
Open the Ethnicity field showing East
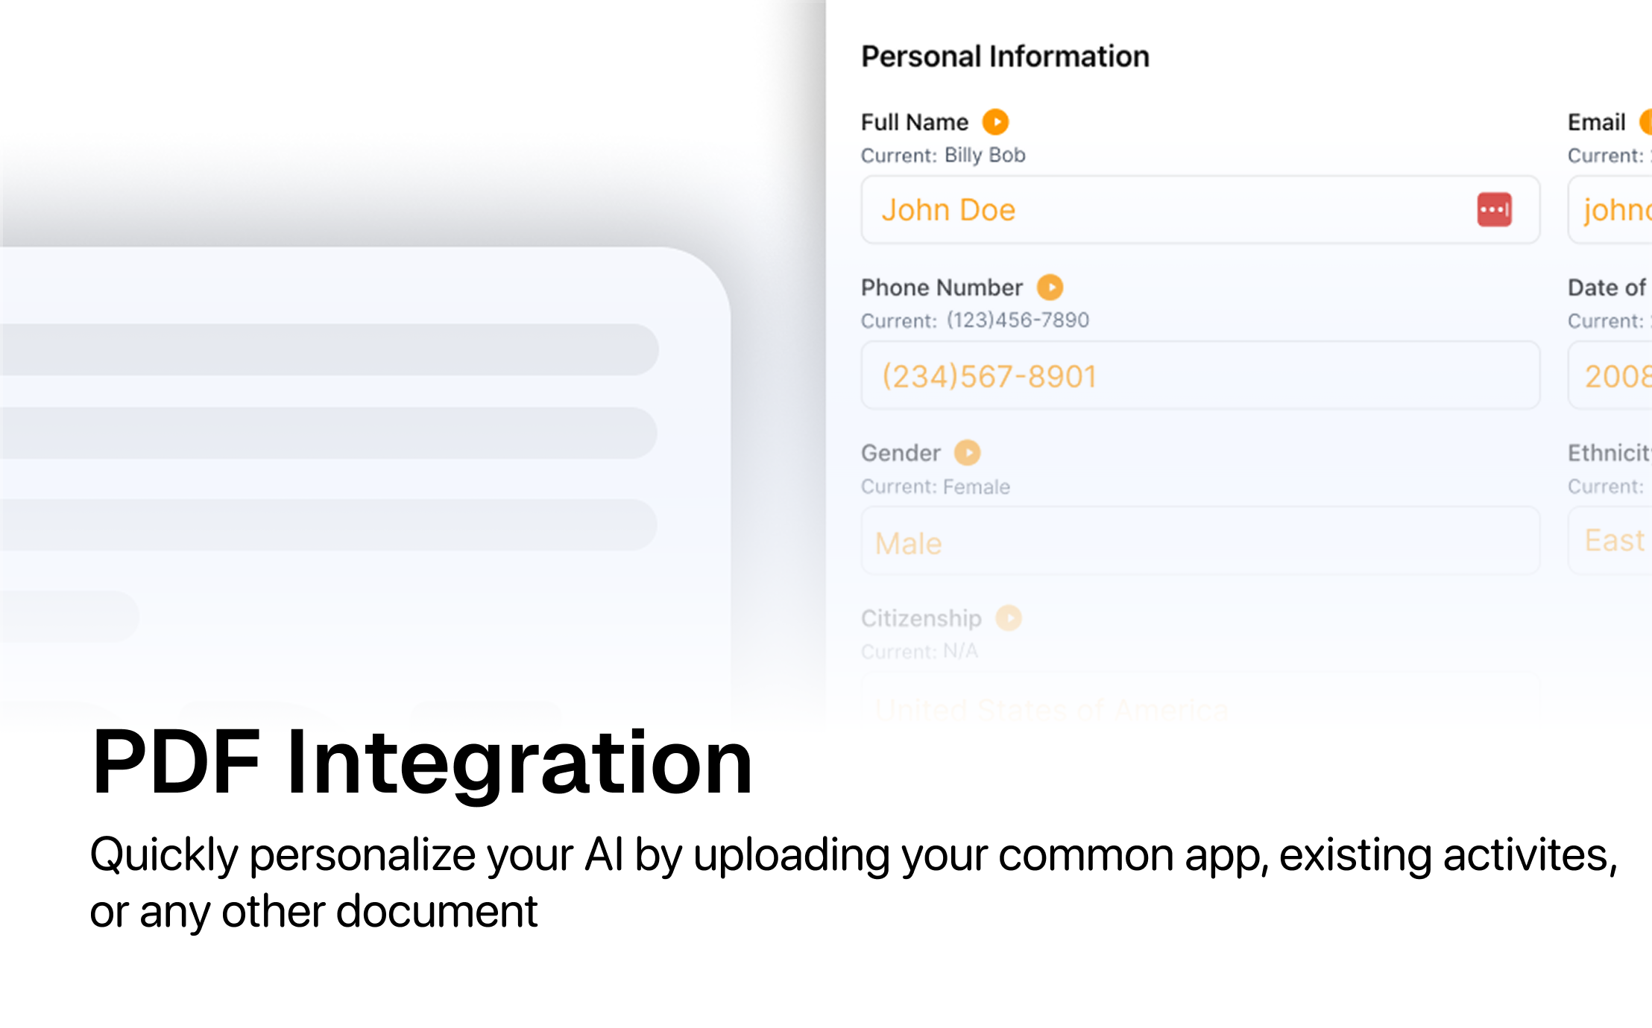[x=1613, y=541]
